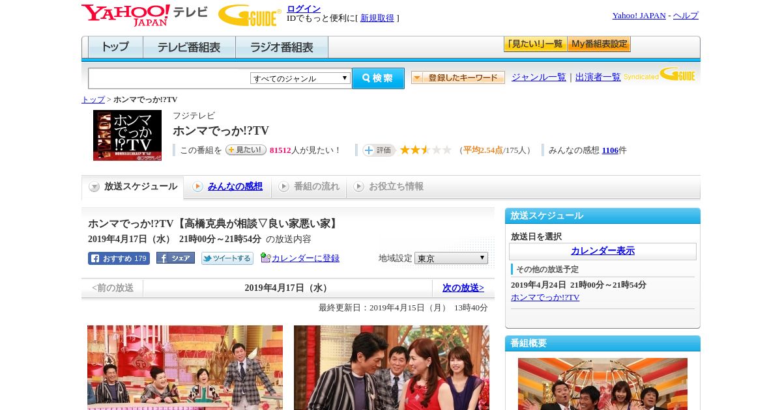
Task: Select the お役立ち情報 tab
Action: coord(388,187)
